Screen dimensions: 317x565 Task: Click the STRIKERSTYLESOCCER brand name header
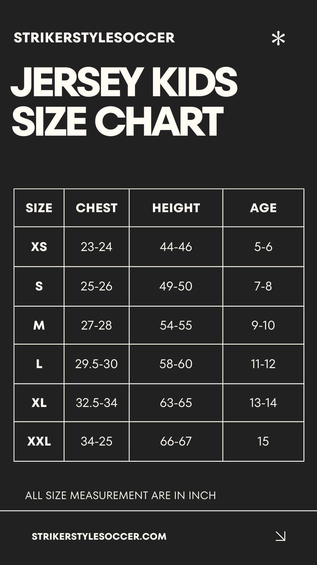pos(94,38)
